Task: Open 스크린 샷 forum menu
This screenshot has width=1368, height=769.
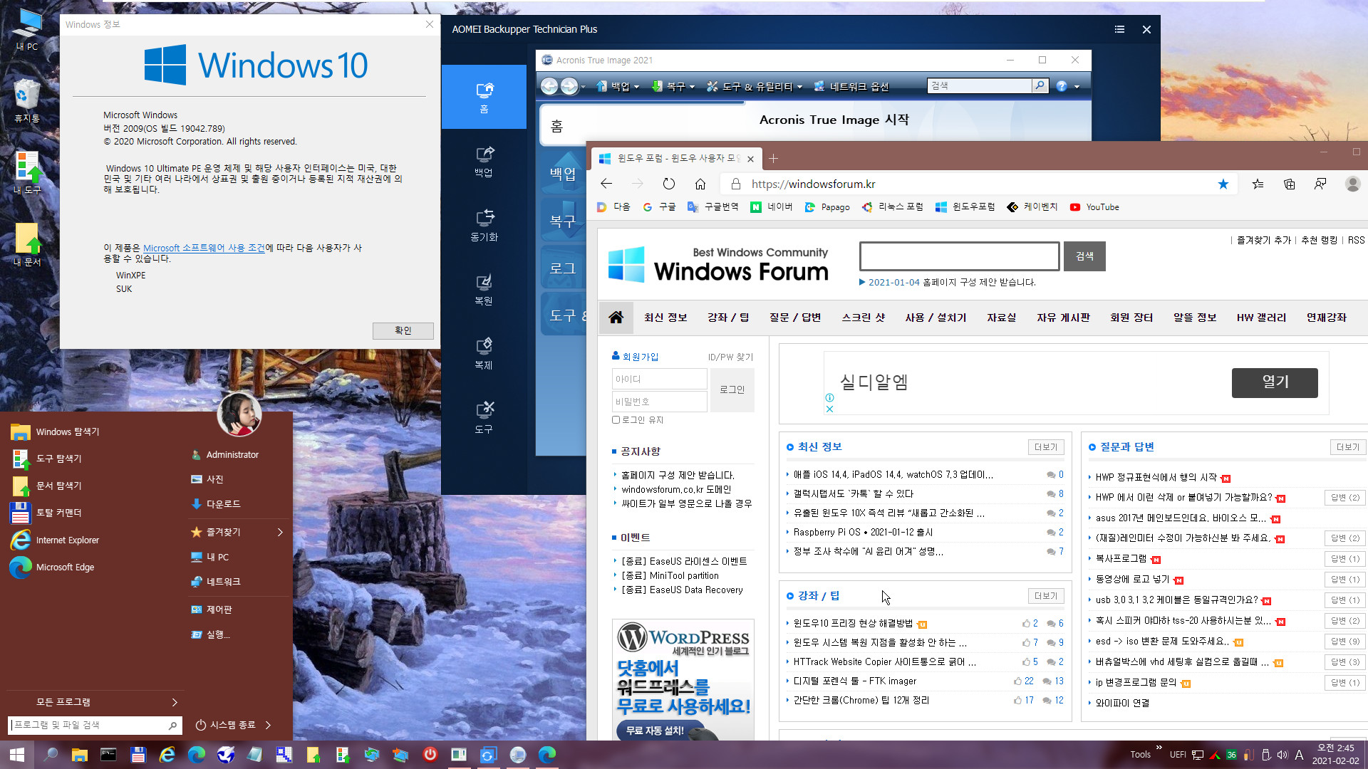Action: pos(863,318)
